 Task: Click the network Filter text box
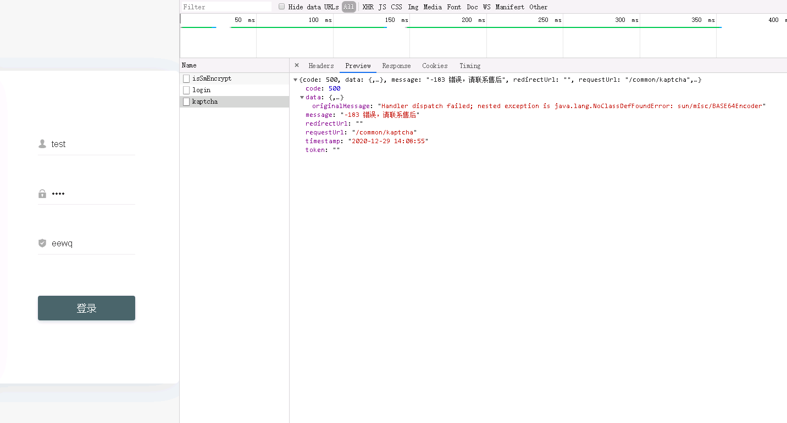[x=226, y=7]
